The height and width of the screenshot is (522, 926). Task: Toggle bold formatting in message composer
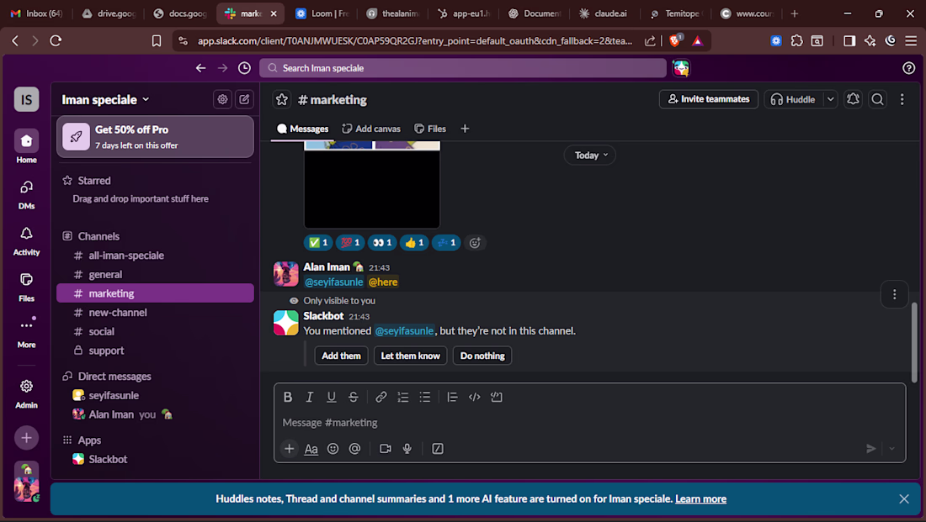tap(288, 397)
